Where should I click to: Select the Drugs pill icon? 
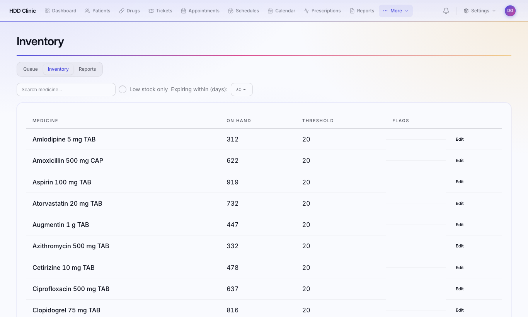pyautogui.click(x=122, y=11)
